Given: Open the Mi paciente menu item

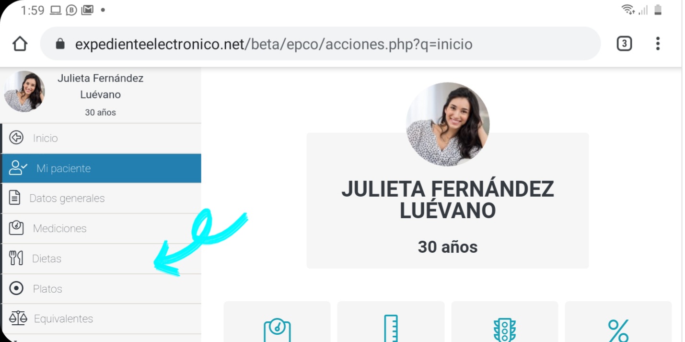Looking at the screenshot, I should [x=101, y=168].
